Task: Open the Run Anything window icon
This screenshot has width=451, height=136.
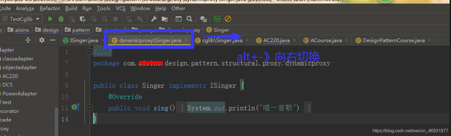Action: tap(178, 19)
